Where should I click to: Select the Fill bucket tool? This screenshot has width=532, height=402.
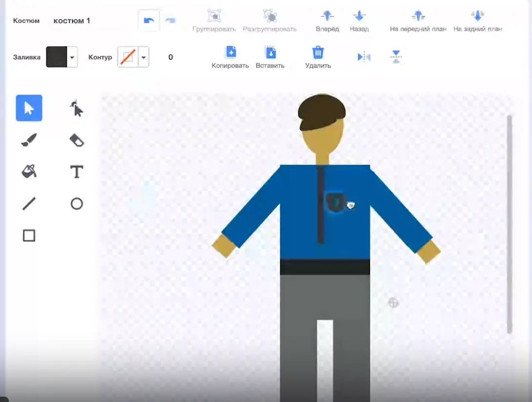[29, 171]
